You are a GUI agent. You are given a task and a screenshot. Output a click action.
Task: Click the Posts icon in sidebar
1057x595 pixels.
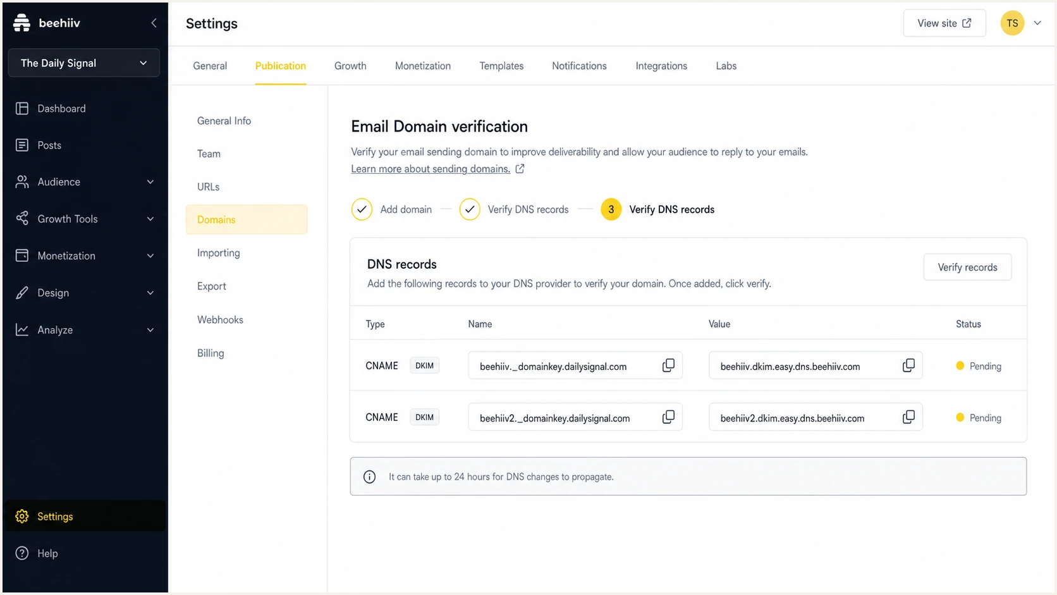coord(22,145)
